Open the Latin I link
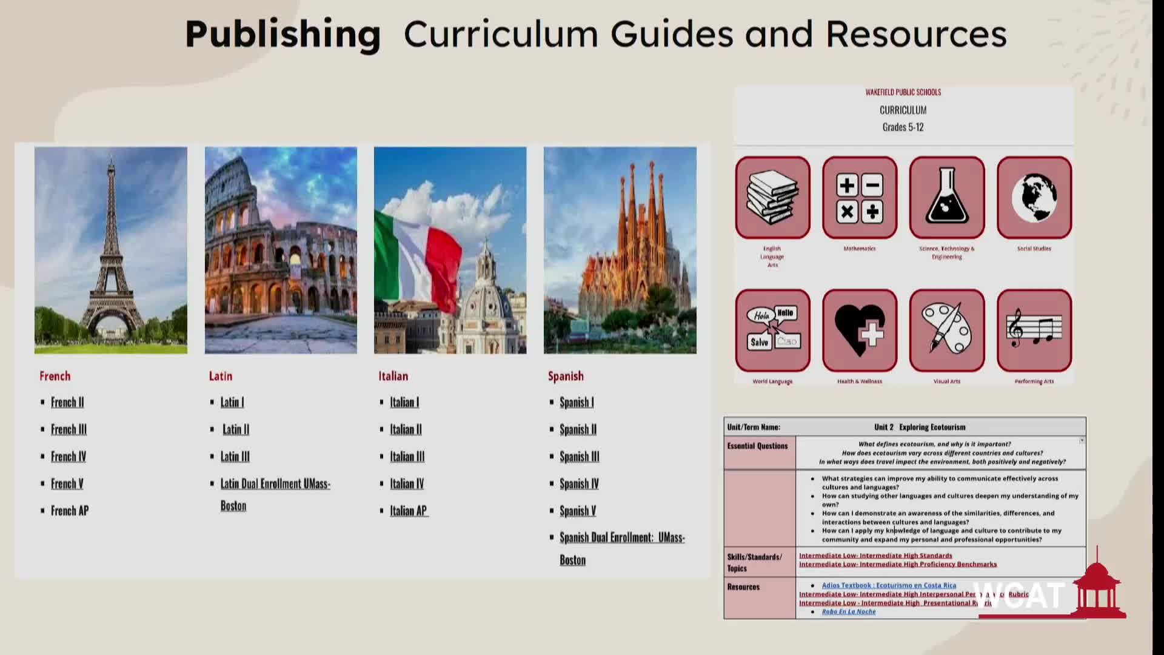This screenshot has height=655, width=1164. (232, 402)
